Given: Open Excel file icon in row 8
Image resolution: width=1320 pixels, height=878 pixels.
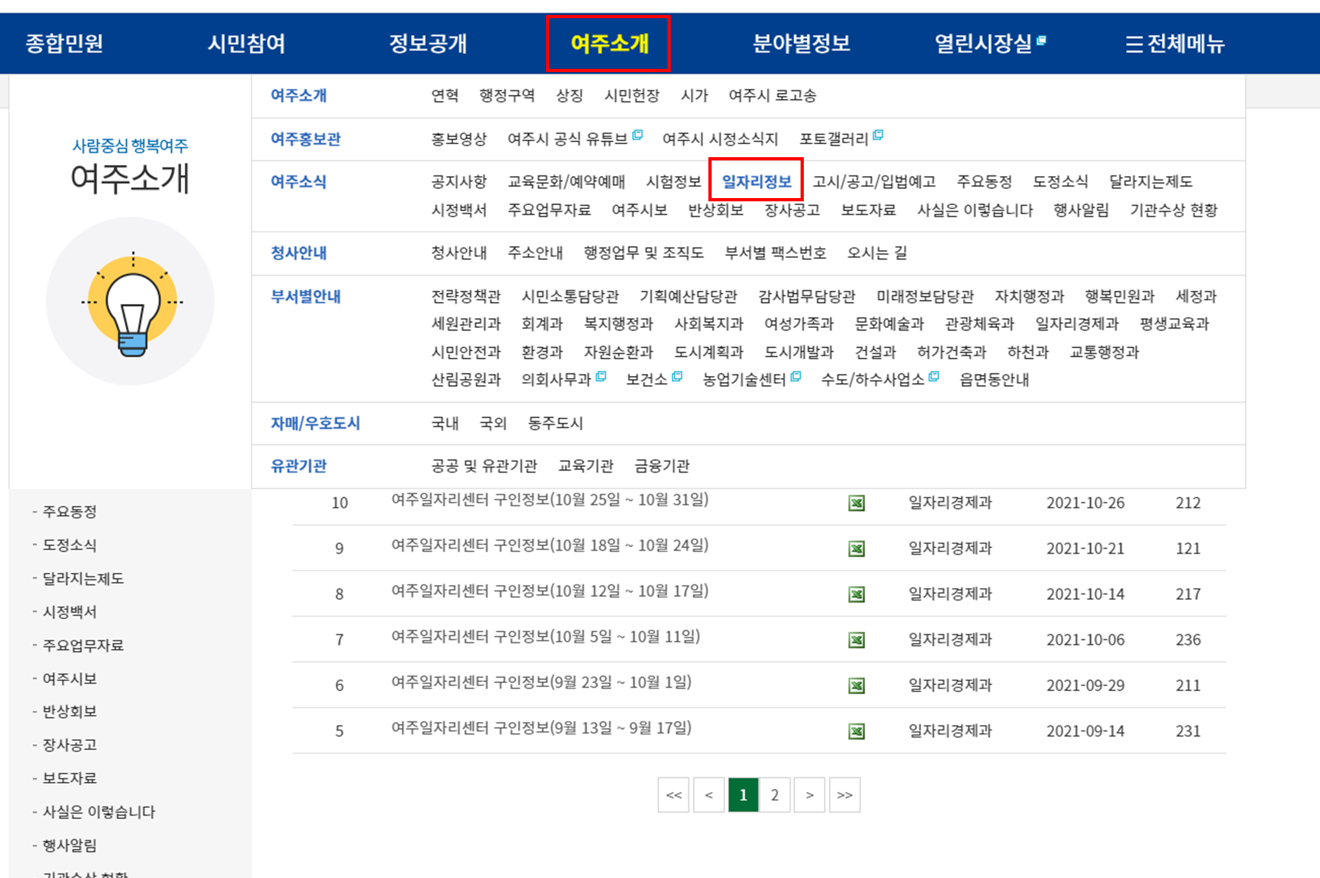Looking at the screenshot, I should 856,594.
